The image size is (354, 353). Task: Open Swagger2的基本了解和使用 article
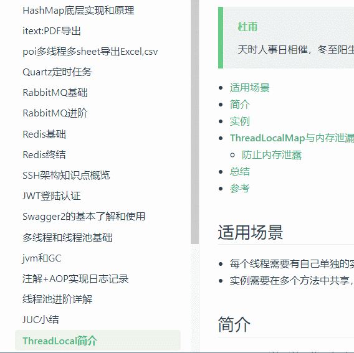84,217
